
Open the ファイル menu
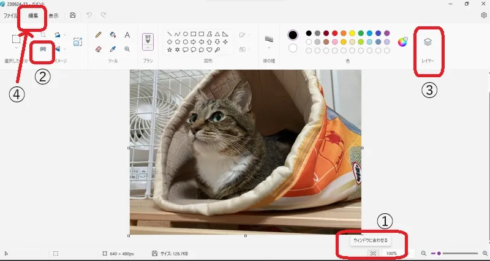click(10, 16)
